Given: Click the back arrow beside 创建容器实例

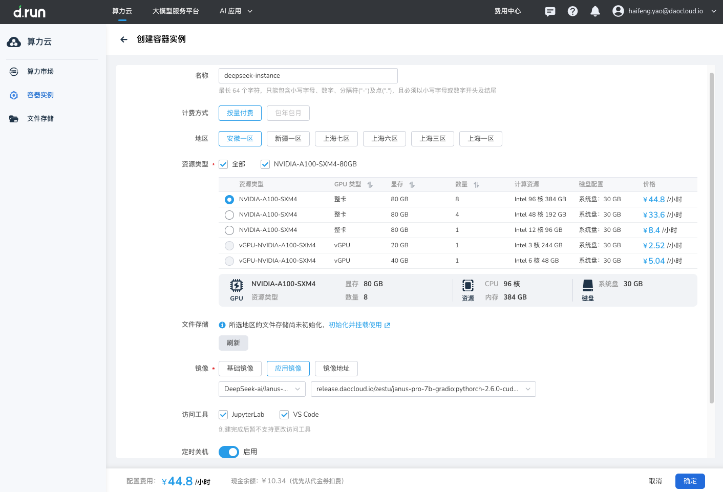Looking at the screenshot, I should point(123,39).
